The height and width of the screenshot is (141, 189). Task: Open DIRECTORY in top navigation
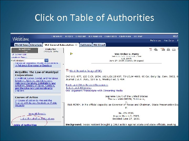81,36
